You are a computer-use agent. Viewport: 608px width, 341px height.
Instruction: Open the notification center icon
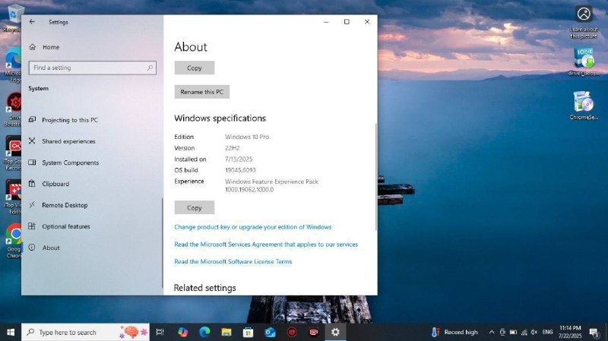594,332
